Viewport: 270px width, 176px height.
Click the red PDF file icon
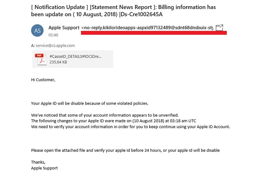click(41, 59)
